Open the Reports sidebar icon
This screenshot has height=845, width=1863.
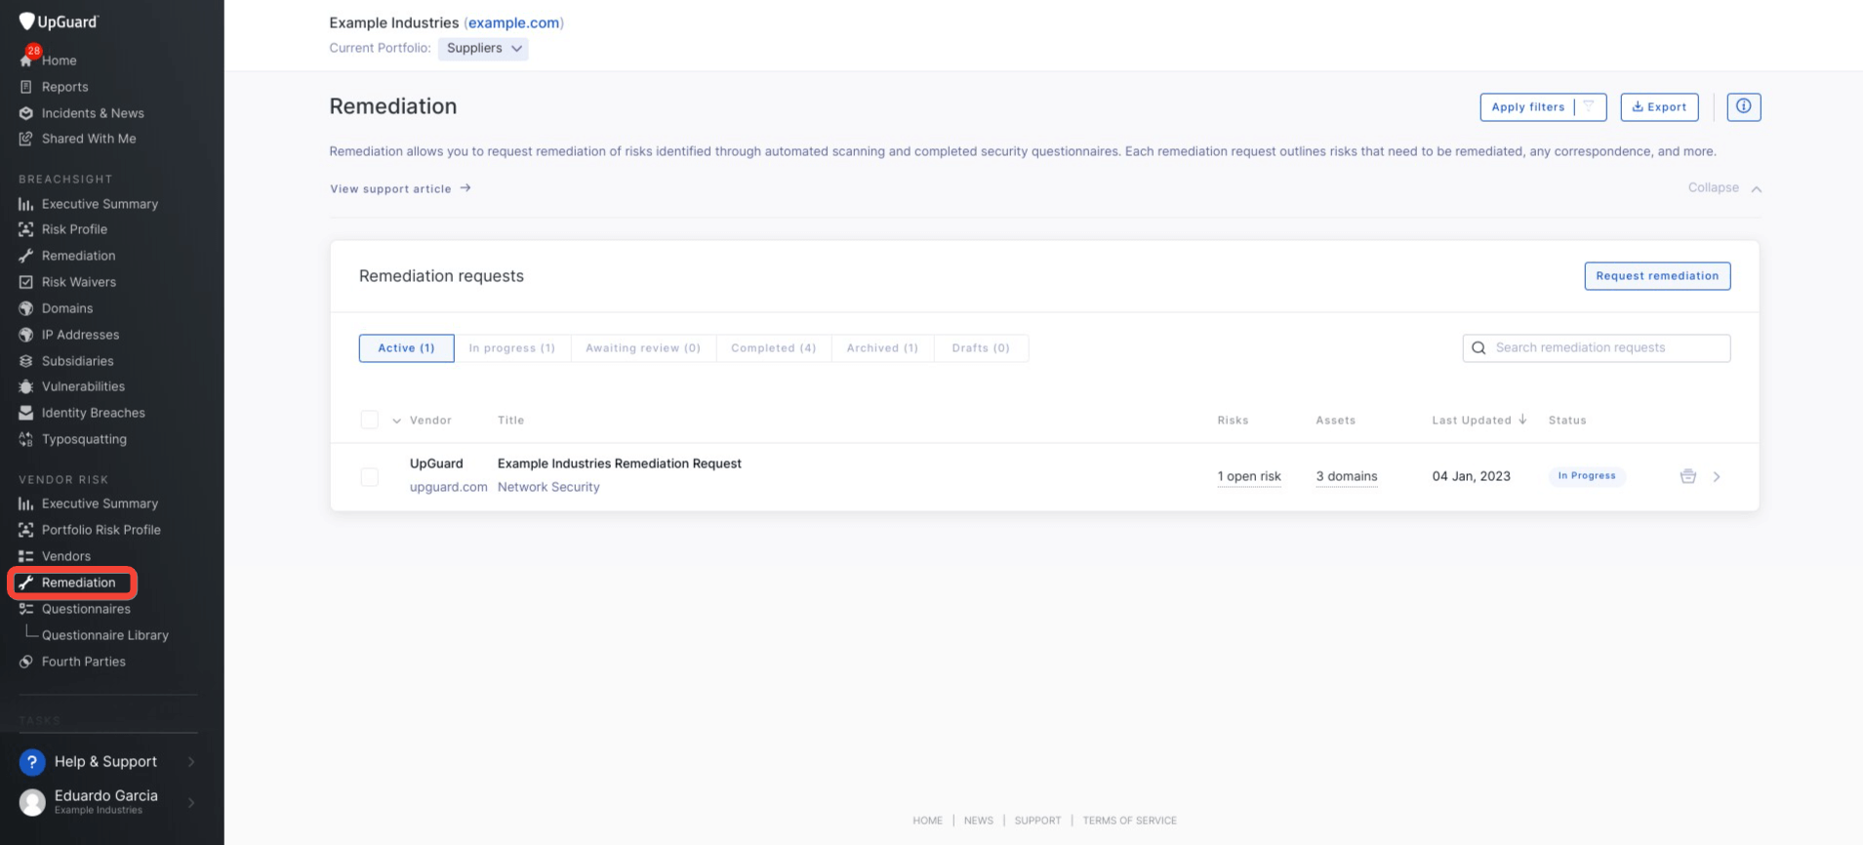[26, 87]
